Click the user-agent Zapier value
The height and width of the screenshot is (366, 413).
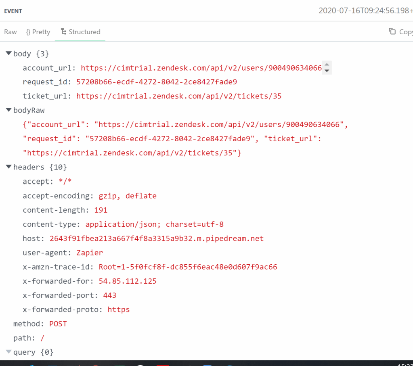(x=90, y=253)
